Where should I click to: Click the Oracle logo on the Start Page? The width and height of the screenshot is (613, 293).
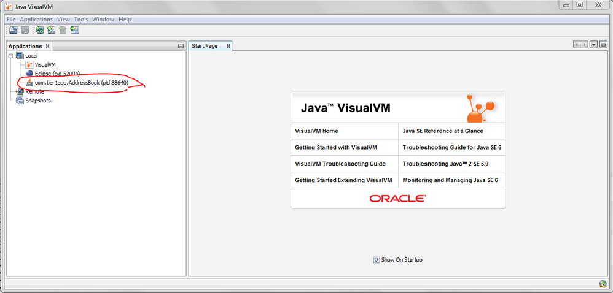click(398, 198)
